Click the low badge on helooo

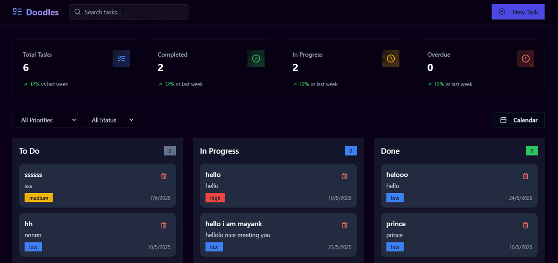coord(395,198)
